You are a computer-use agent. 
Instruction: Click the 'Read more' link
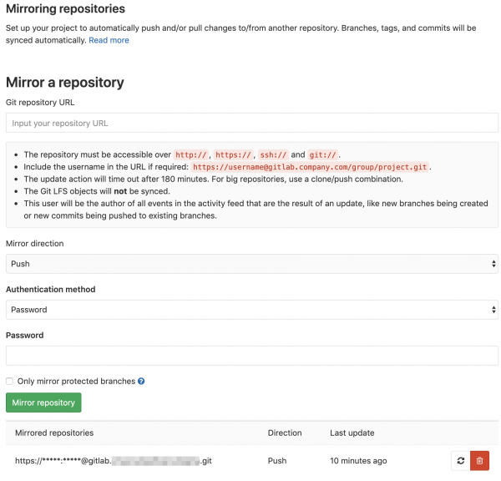click(109, 40)
